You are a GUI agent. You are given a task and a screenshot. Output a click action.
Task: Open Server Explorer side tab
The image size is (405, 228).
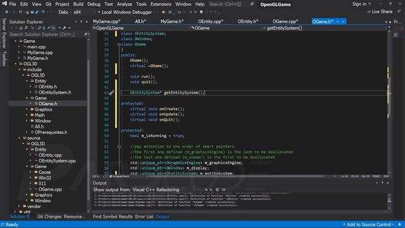point(4,33)
